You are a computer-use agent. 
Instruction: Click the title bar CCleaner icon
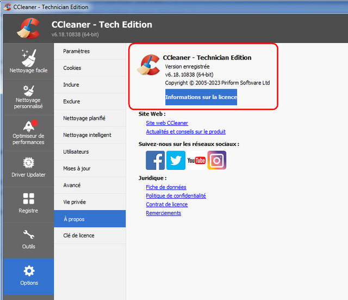pyautogui.click(x=7, y=7)
